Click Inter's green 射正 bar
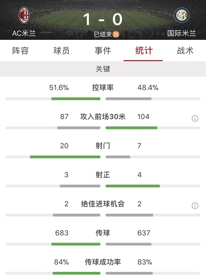206x279 pixels. tap(133, 186)
